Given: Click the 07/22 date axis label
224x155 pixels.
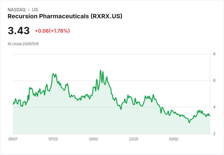Looking at the screenshot, I should pyautogui.click(x=53, y=139).
